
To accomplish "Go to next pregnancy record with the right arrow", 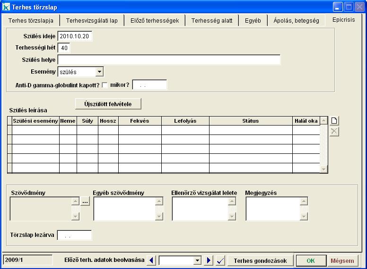I will pos(208,260).
